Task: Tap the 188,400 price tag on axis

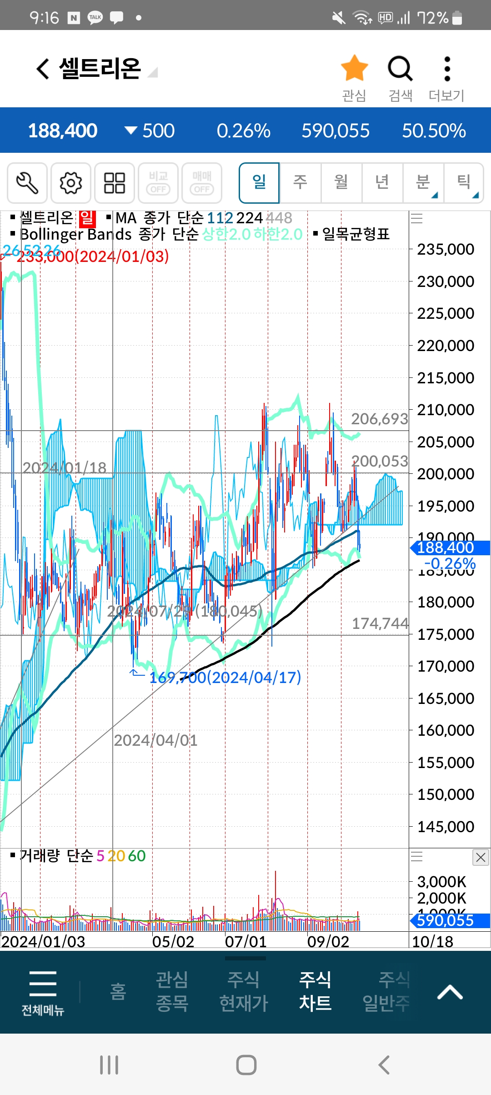Action: (x=450, y=548)
